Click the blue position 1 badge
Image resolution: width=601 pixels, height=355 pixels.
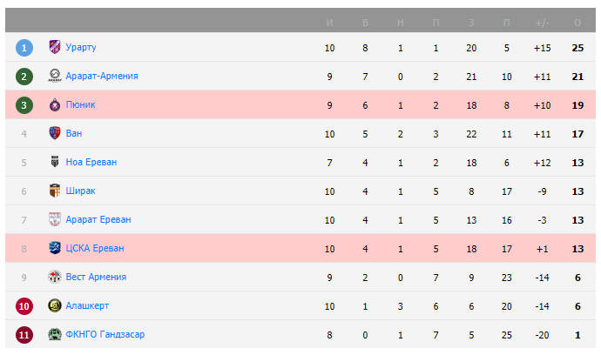(24, 47)
